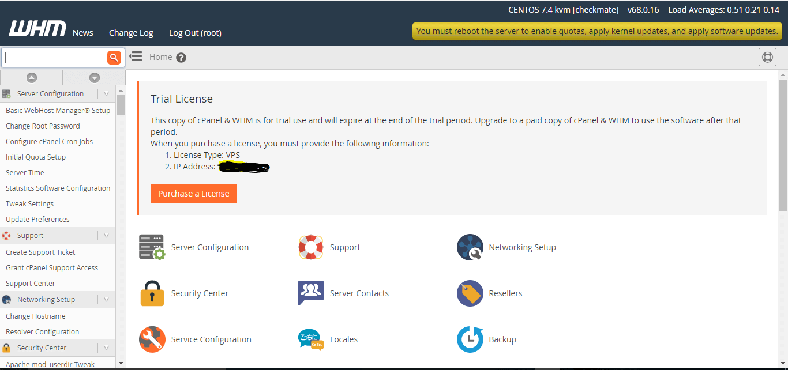Click the Home breadcrumb

pyautogui.click(x=160, y=57)
